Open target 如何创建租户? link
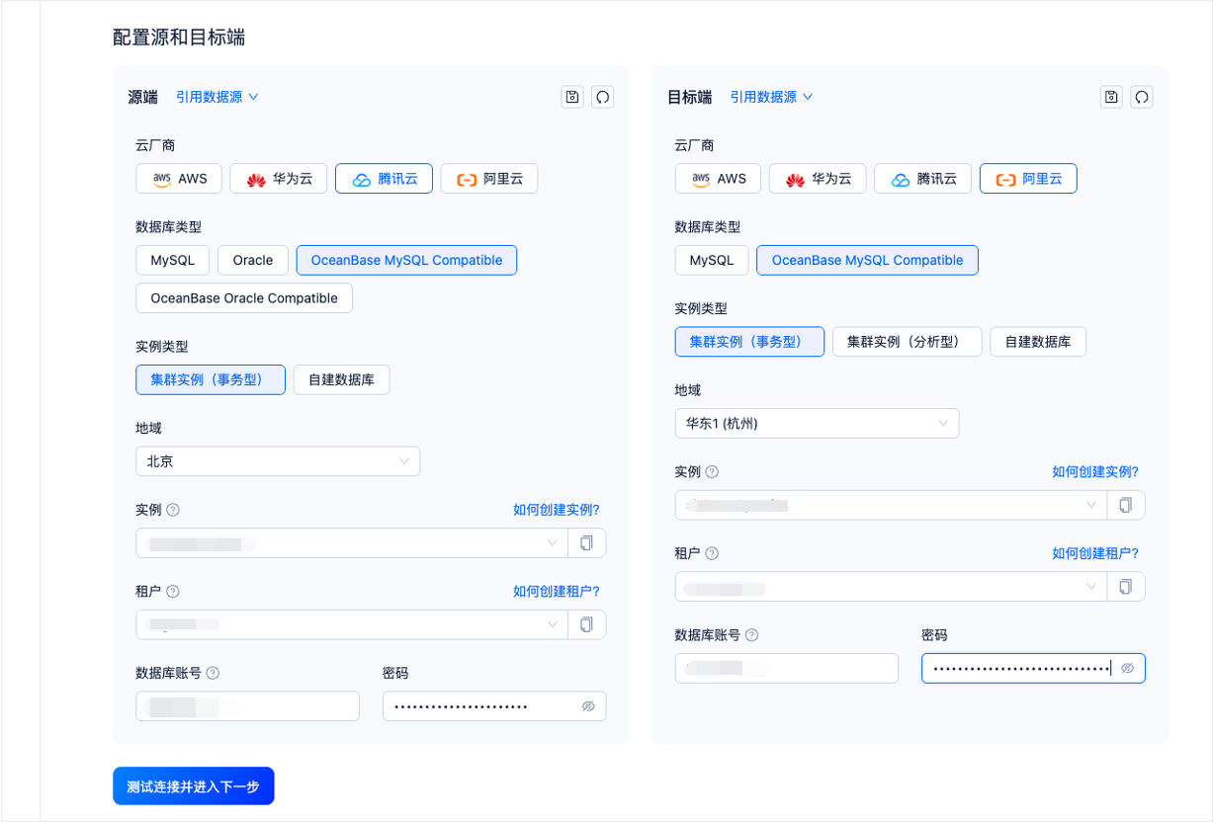 [x=1095, y=553]
